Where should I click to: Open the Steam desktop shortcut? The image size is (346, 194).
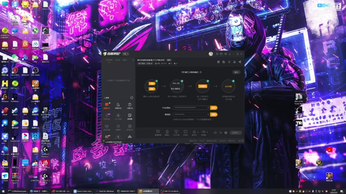[x=15, y=111]
